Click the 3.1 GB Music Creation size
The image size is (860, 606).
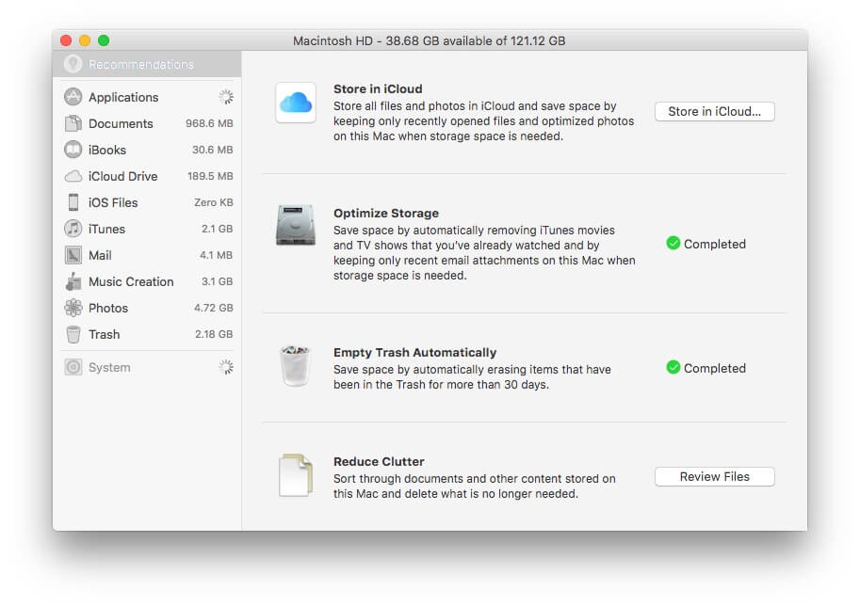pos(218,281)
